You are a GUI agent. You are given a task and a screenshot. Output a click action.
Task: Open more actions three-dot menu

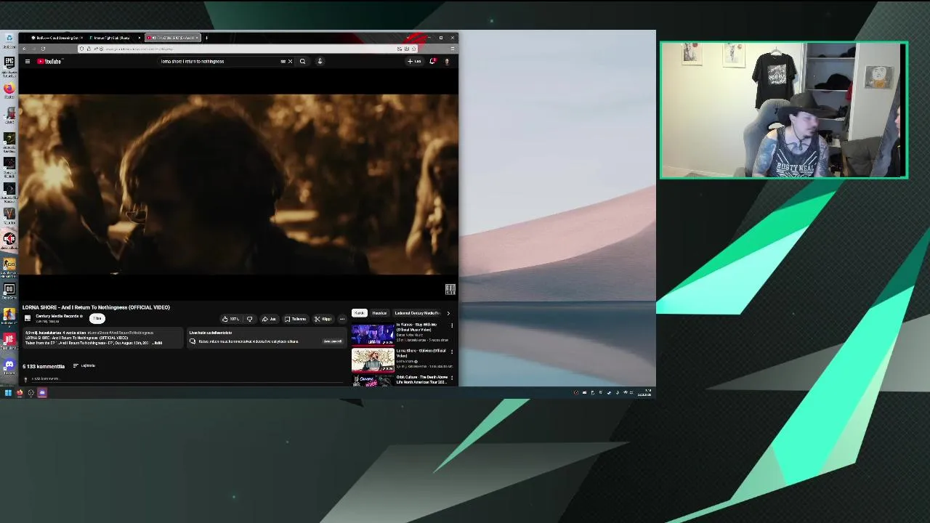(x=342, y=319)
